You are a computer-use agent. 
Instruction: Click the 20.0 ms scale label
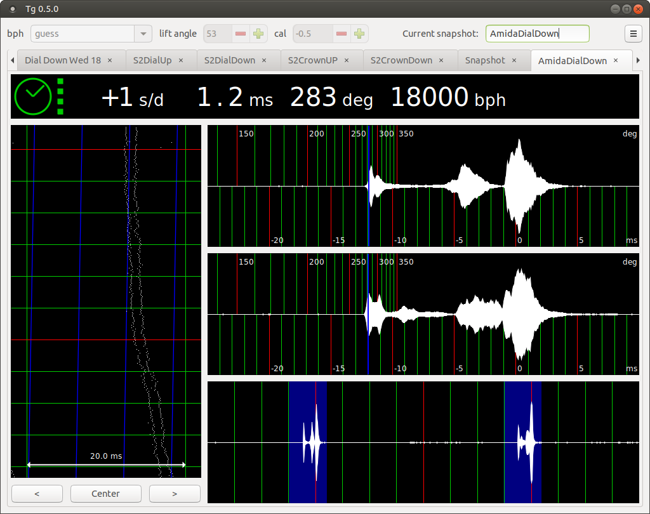pos(106,456)
